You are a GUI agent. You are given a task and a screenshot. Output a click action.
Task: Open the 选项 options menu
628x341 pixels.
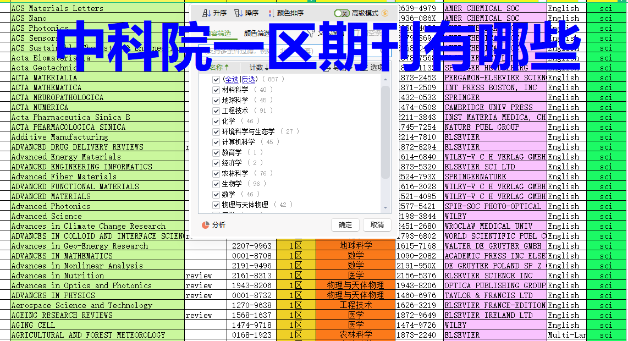click(372, 67)
